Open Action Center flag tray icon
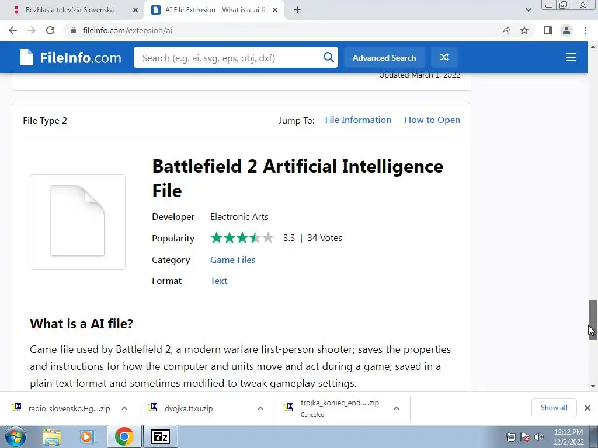598x448 pixels. coord(525,436)
